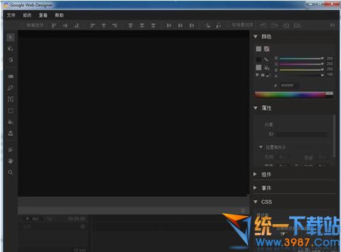The width and height of the screenshot is (341, 252).
Task: Open the menu between 文件 and 查看
Action: pos(27,15)
